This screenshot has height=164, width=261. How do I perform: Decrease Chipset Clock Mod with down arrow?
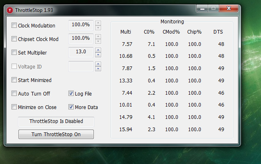[x=98, y=41]
